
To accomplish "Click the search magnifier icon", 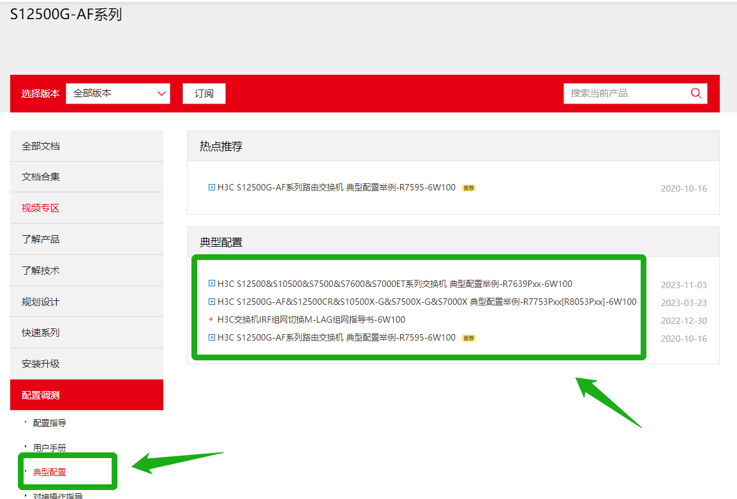I will (696, 93).
